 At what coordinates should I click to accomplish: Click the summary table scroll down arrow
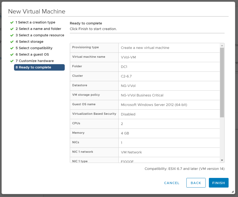tap(222, 161)
